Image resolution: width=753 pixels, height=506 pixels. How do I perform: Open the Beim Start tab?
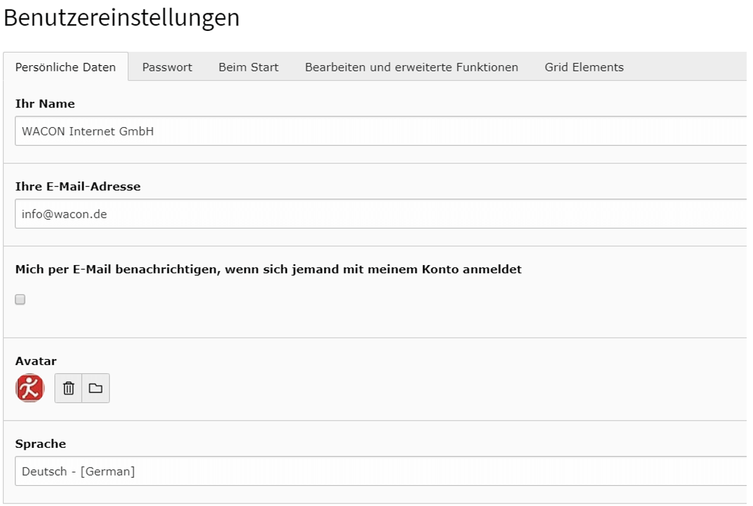248,67
